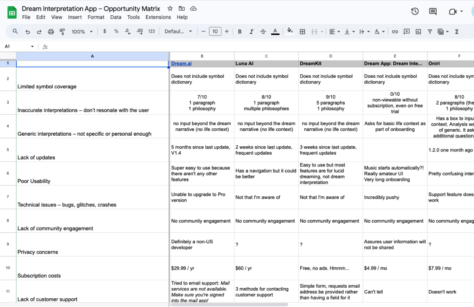Decrease decimal places
Screen dimensions: 474x307
point(128,31)
